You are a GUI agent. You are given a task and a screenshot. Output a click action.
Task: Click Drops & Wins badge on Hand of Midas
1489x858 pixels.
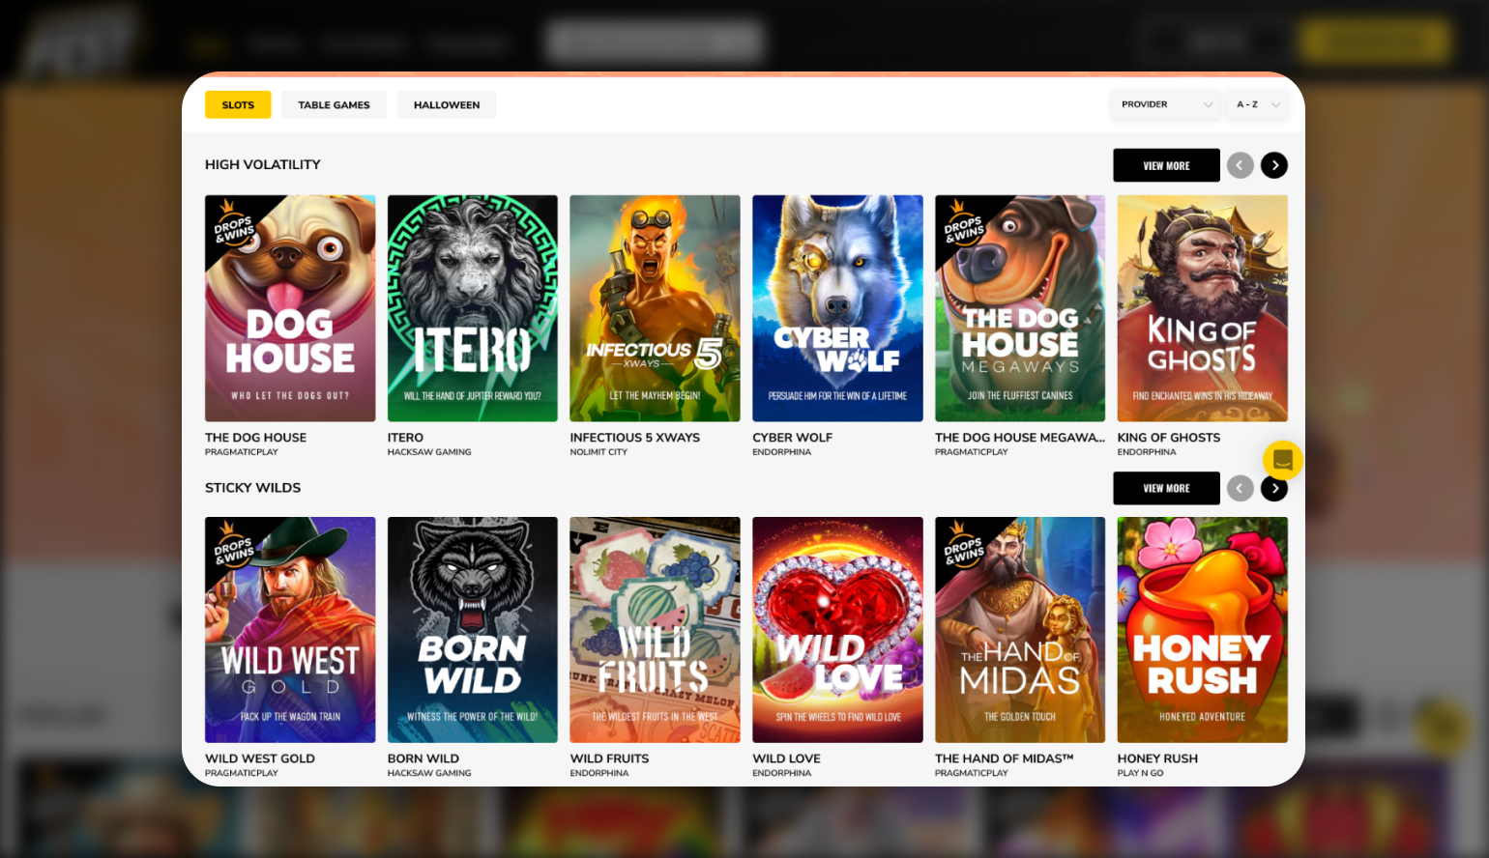[x=962, y=546]
